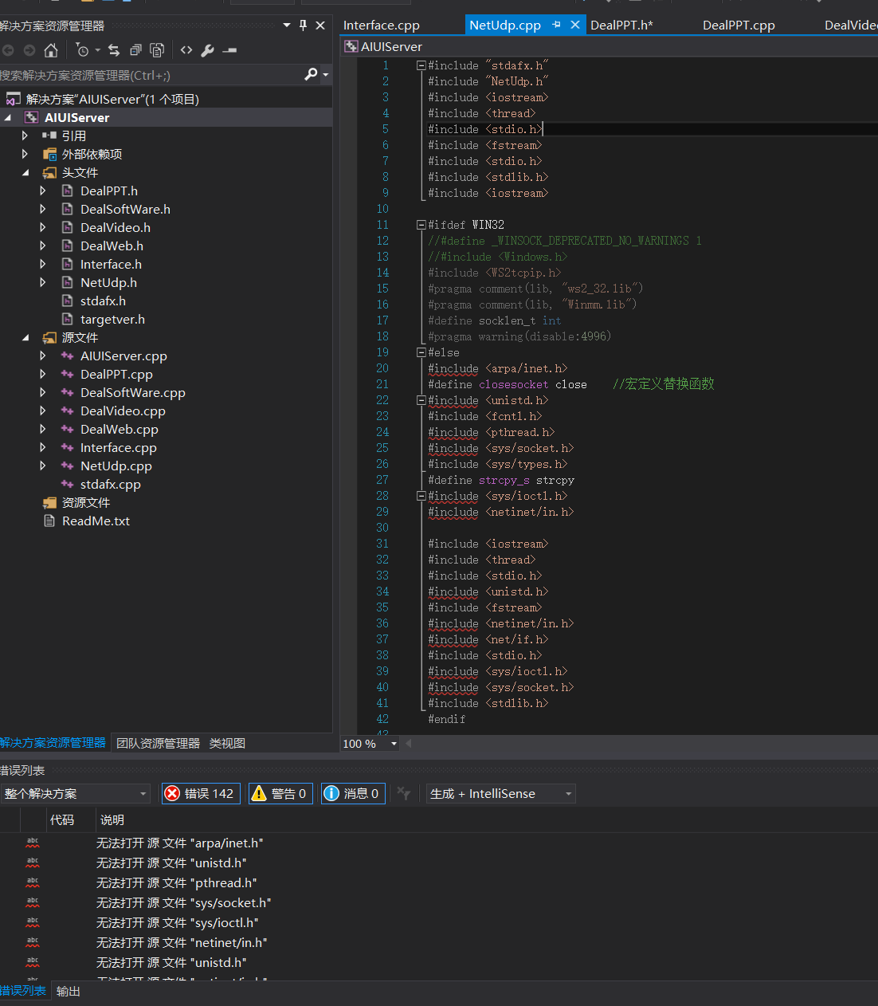This screenshot has width=878, height=1006.
Task: Collapse the 头文件 folder
Action: pyautogui.click(x=25, y=172)
